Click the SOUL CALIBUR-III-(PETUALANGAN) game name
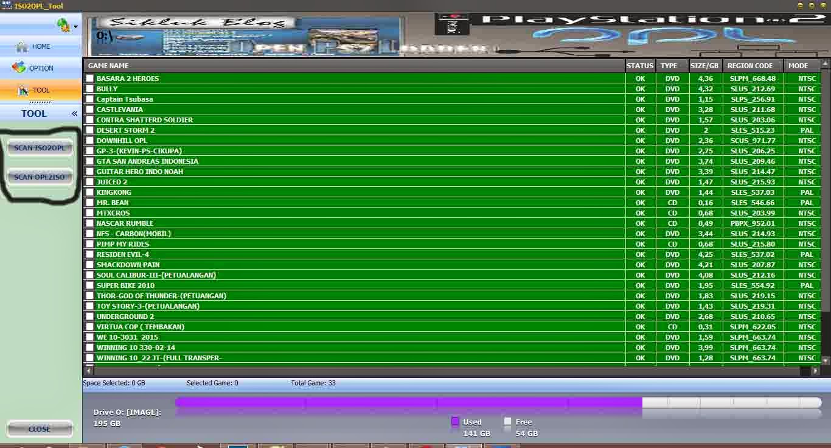The image size is (831, 448). click(156, 275)
